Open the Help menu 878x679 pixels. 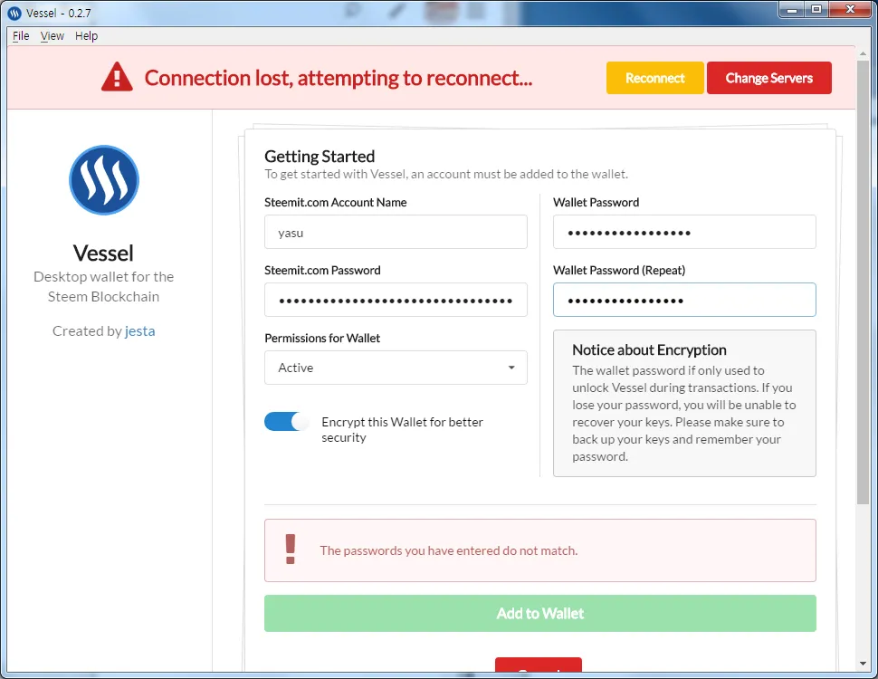(86, 36)
